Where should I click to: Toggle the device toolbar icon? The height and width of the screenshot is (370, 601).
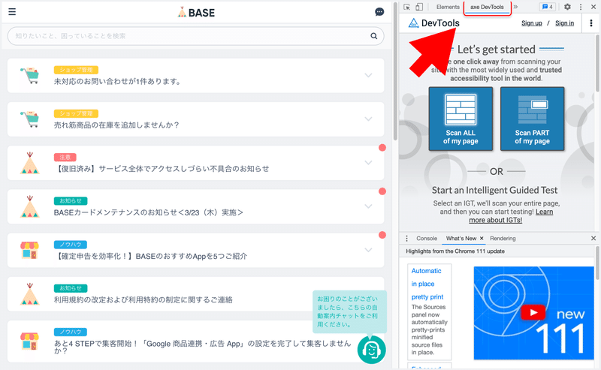(x=419, y=7)
